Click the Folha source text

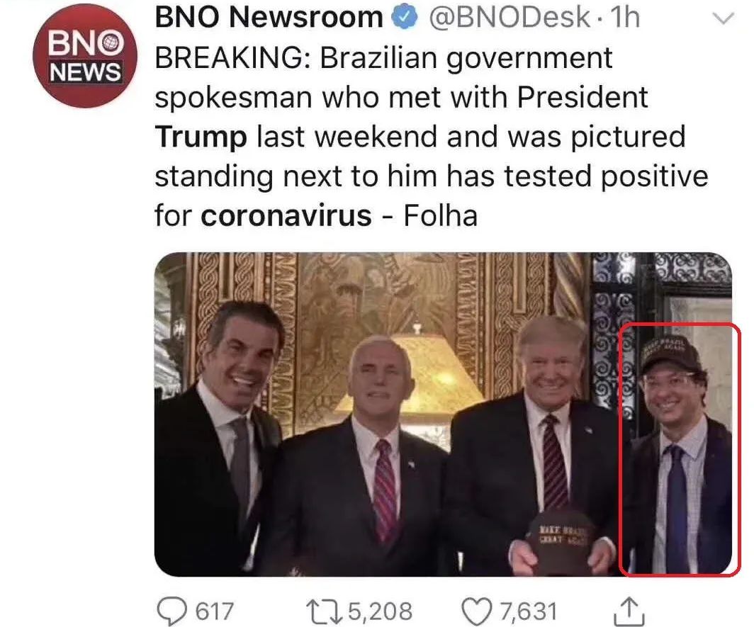tap(440, 215)
